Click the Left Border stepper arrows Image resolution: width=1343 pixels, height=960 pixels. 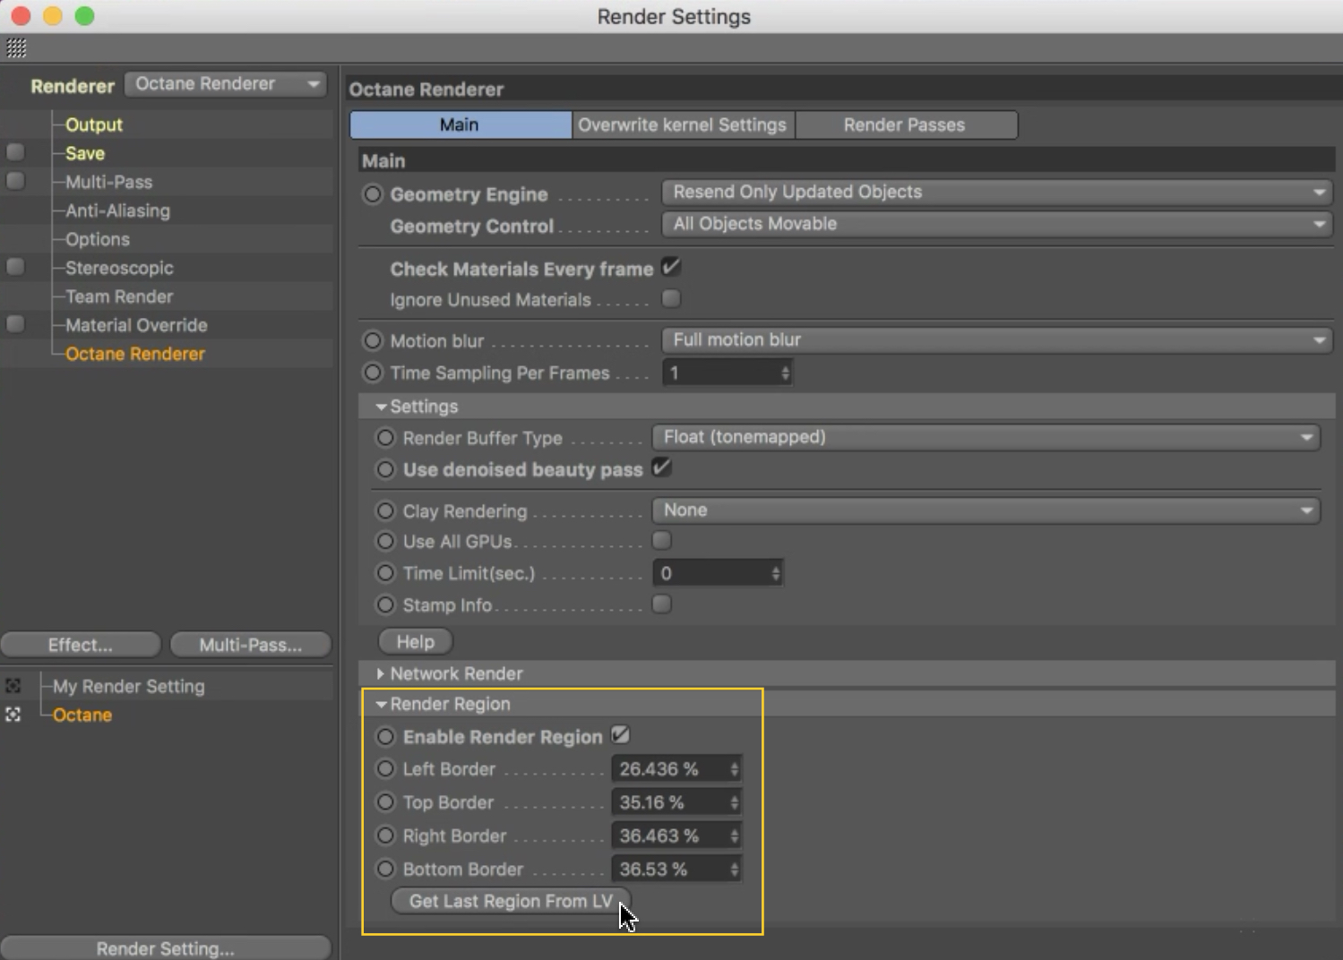[x=734, y=769]
